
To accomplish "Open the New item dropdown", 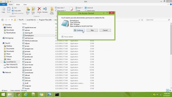I will [60, 8].
